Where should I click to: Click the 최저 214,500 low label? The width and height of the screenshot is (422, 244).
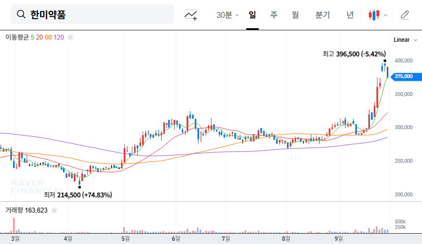click(78, 195)
